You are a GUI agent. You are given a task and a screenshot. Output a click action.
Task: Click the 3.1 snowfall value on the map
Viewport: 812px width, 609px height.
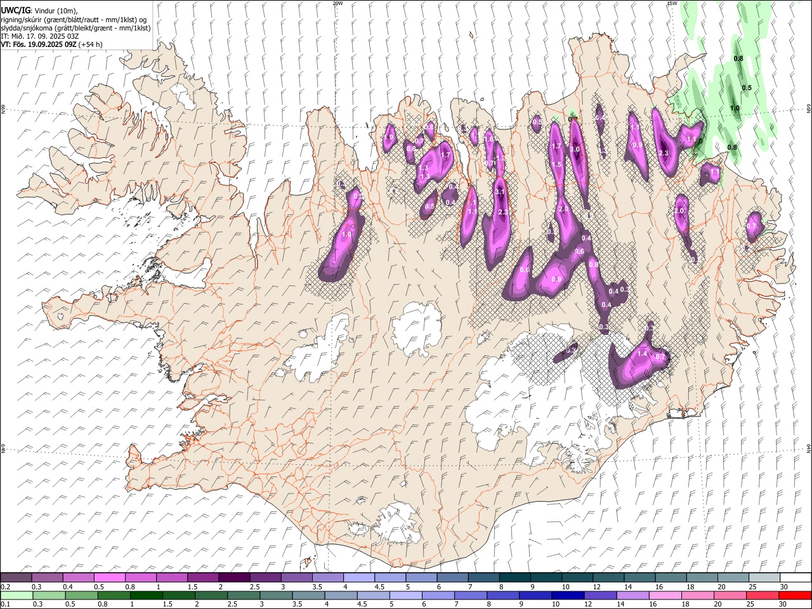click(500, 192)
